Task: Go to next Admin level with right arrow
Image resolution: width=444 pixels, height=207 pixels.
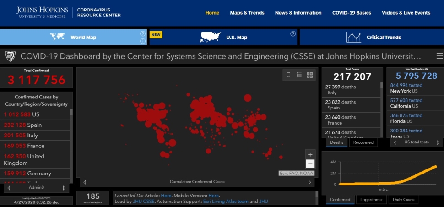Action: (64, 188)
